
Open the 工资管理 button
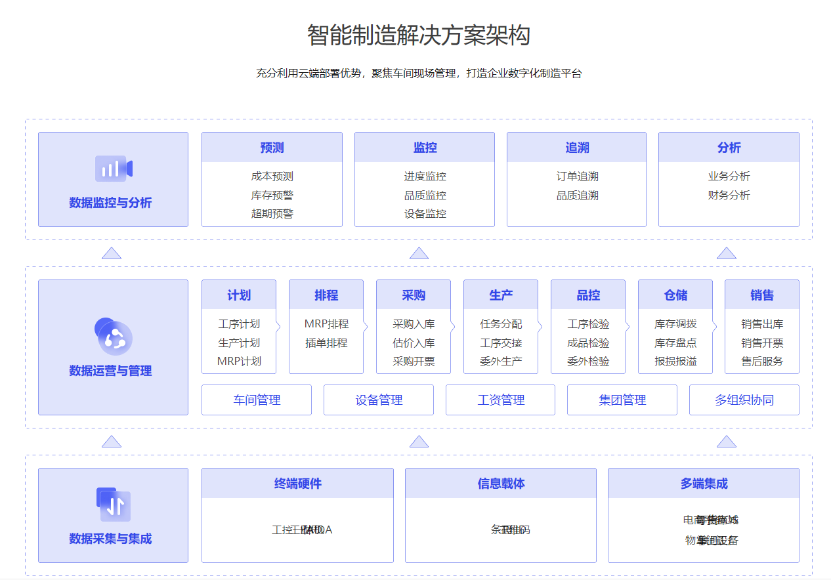click(x=501, y=400)
